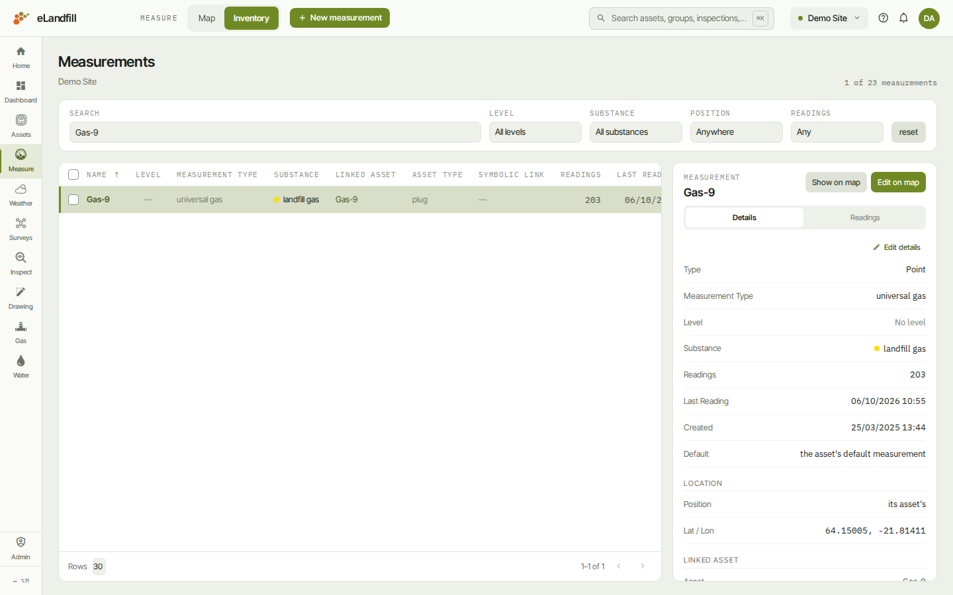Tick the Gas-9 row checkbox
The height and width of the screenshot is (595, 953).
[73, 200]
